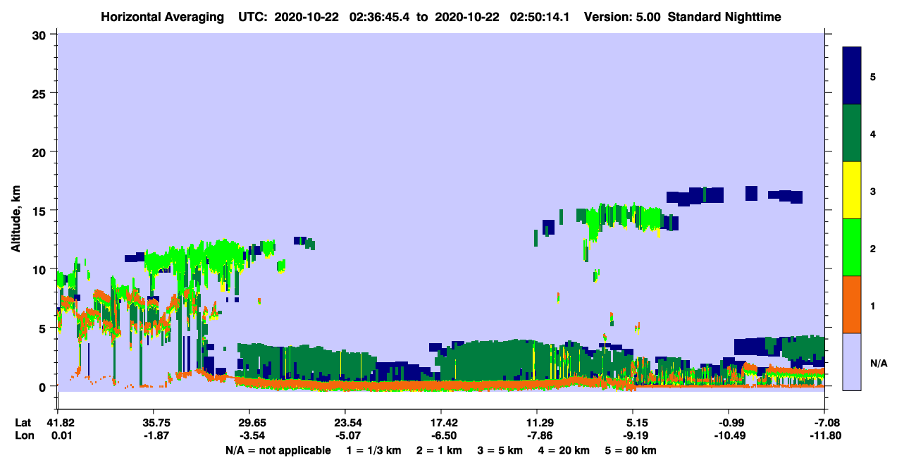Click the color bar label '1'
This screenshot has width=916, height=470.
(x=873, y=307)
